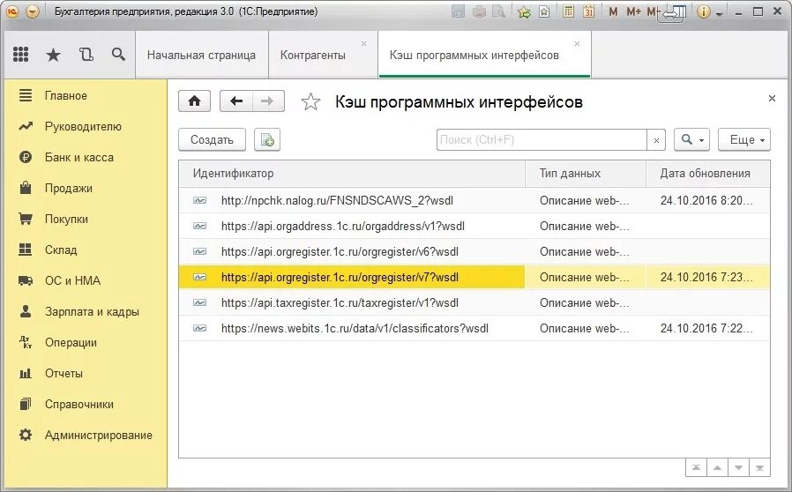The image size is (792, 492).
Task: Click the info icon in the title bar
Action: tap(703, 11)
